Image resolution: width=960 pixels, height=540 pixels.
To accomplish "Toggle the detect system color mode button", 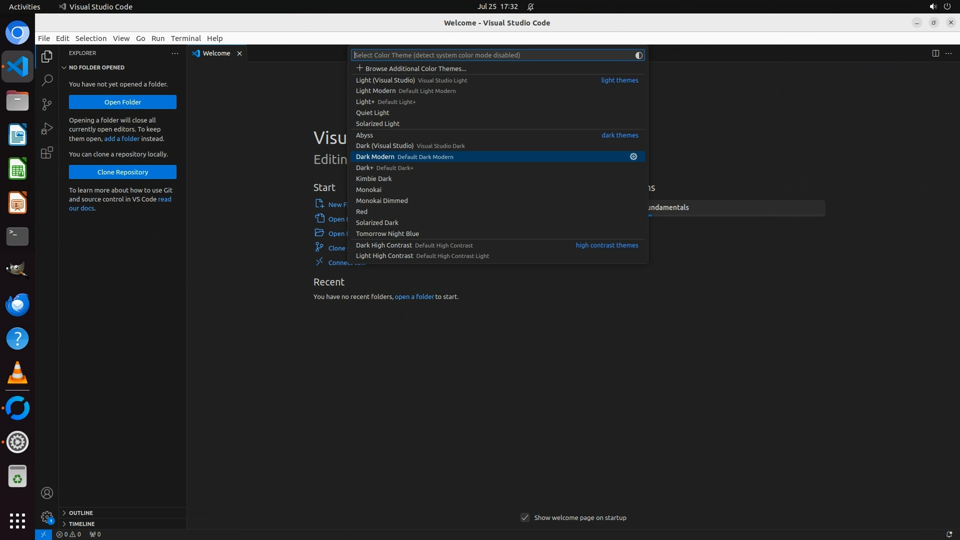I will point(638,55).
